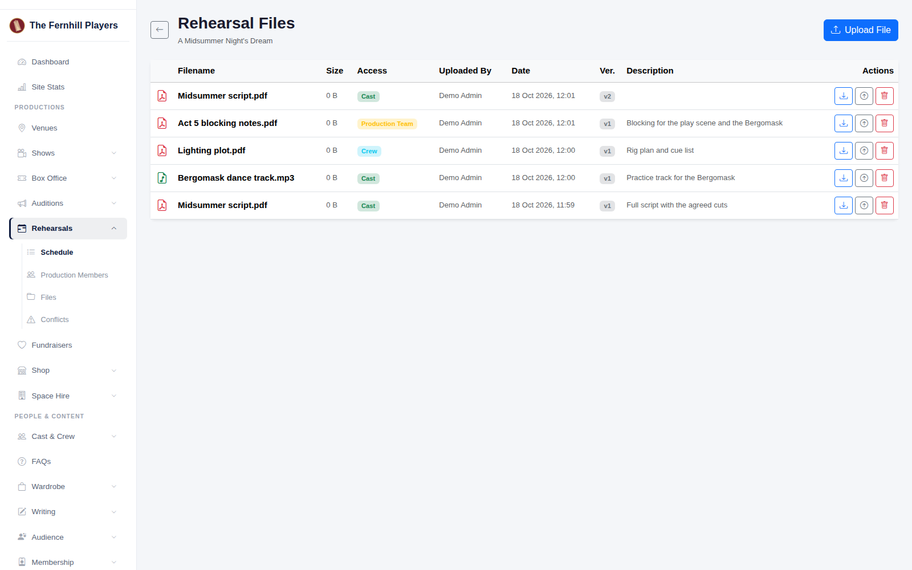Screen dimensions: 912x570
Task: Click the 'Rig plan and cue list' description
Action: [660, 150]
